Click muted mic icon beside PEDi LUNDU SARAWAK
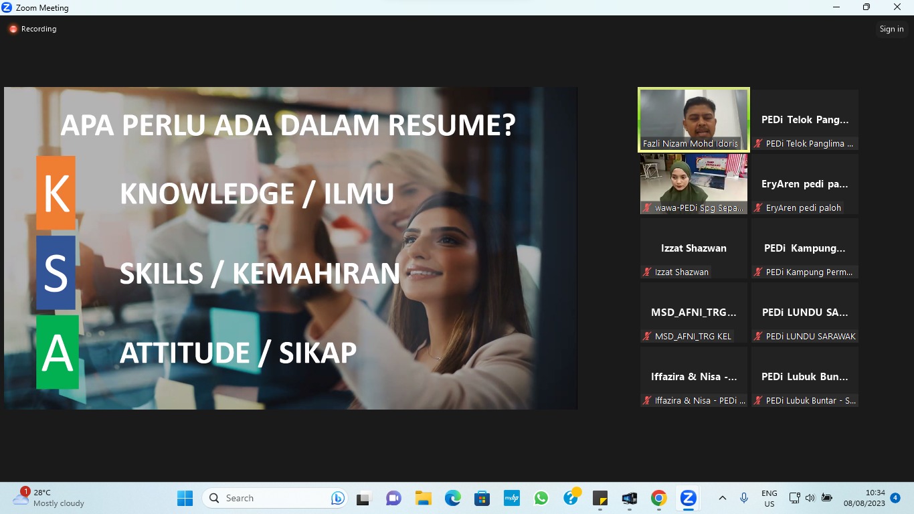914x514 pixels. (758, 336)
